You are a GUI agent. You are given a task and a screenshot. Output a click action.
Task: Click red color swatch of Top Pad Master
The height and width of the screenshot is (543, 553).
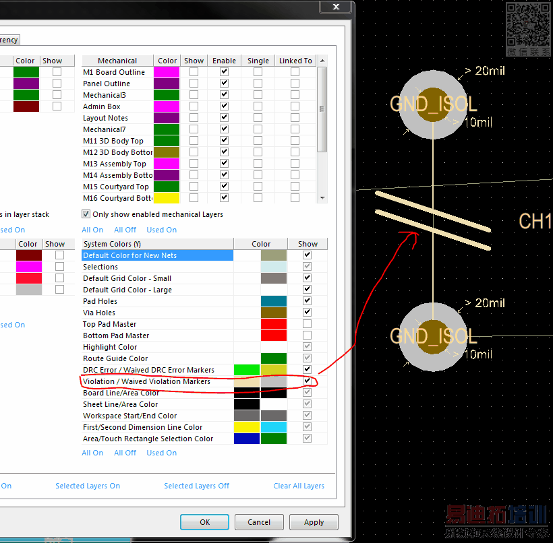pyautogui.click(x=274, y=324)
